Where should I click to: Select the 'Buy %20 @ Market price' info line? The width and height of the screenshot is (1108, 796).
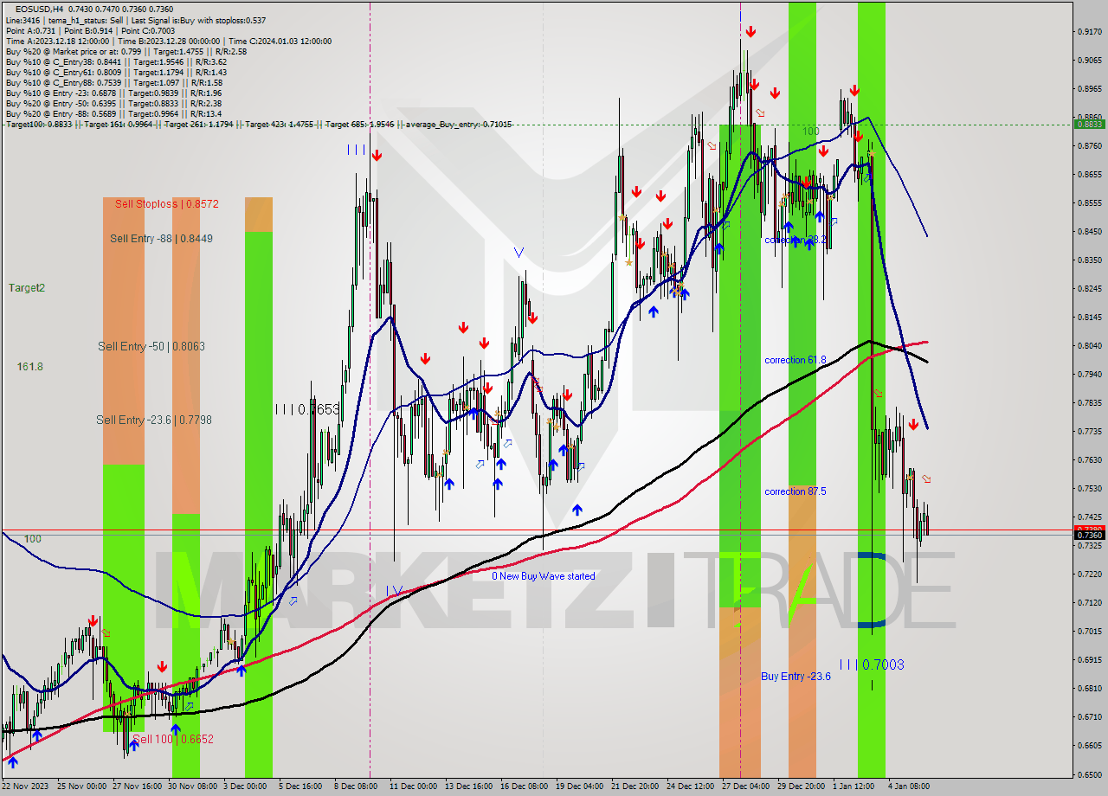pos(126,51)
